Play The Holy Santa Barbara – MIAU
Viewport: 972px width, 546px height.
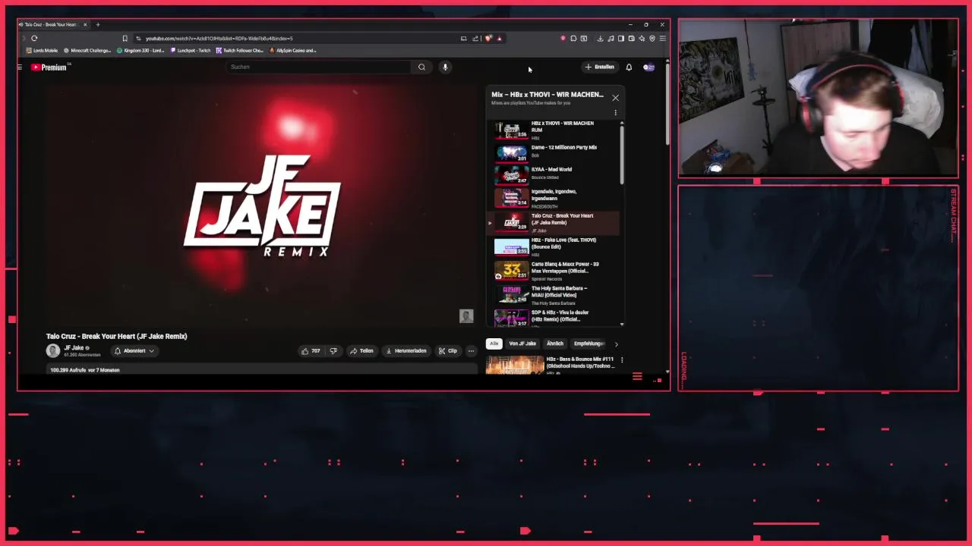[553, 296]
